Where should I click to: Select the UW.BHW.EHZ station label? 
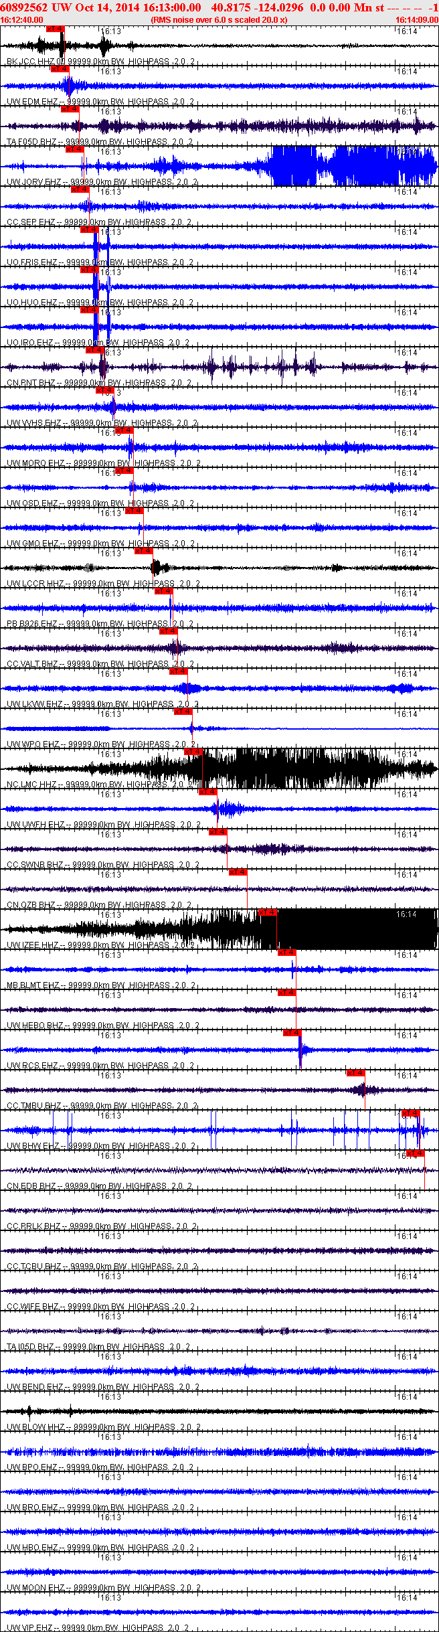click(33, 1146)
